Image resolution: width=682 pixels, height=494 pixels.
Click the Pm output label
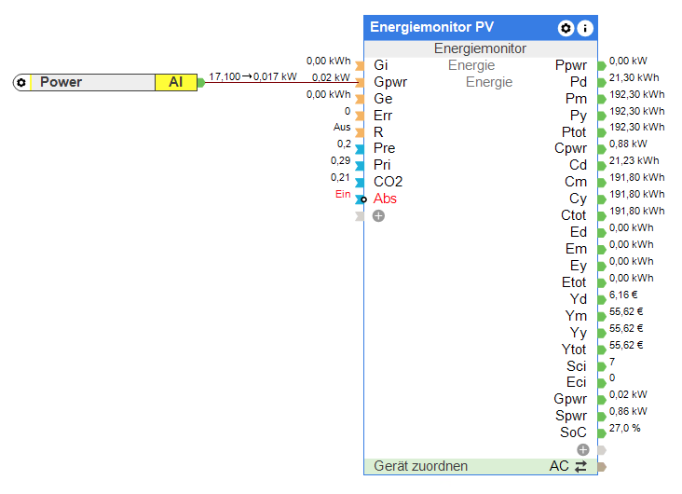pyautogui.click(x=576, y=99)
